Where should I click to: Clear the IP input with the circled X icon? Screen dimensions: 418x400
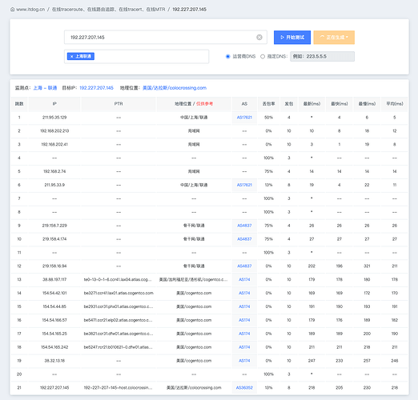click(x=259, y=38)
